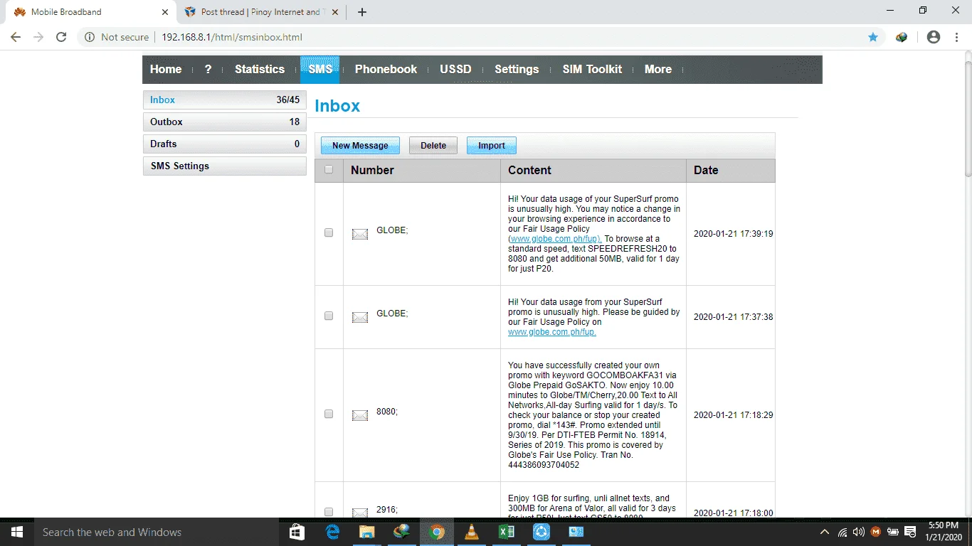This screenshot has height=546, width=972.
Task: Open globe.com.ph/fup link in 17:39:19 message
Action: pos(556,239)
